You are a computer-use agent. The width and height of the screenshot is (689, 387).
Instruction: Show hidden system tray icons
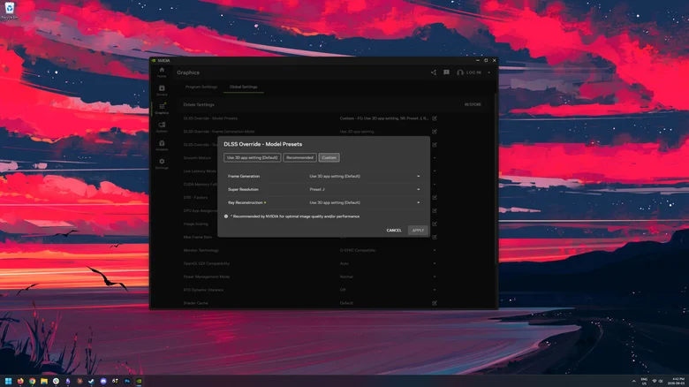(633, 382)
